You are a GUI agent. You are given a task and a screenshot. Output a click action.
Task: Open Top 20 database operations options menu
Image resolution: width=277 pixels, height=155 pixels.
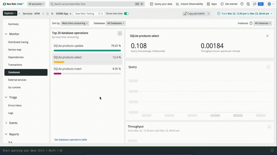click(120, 33)
